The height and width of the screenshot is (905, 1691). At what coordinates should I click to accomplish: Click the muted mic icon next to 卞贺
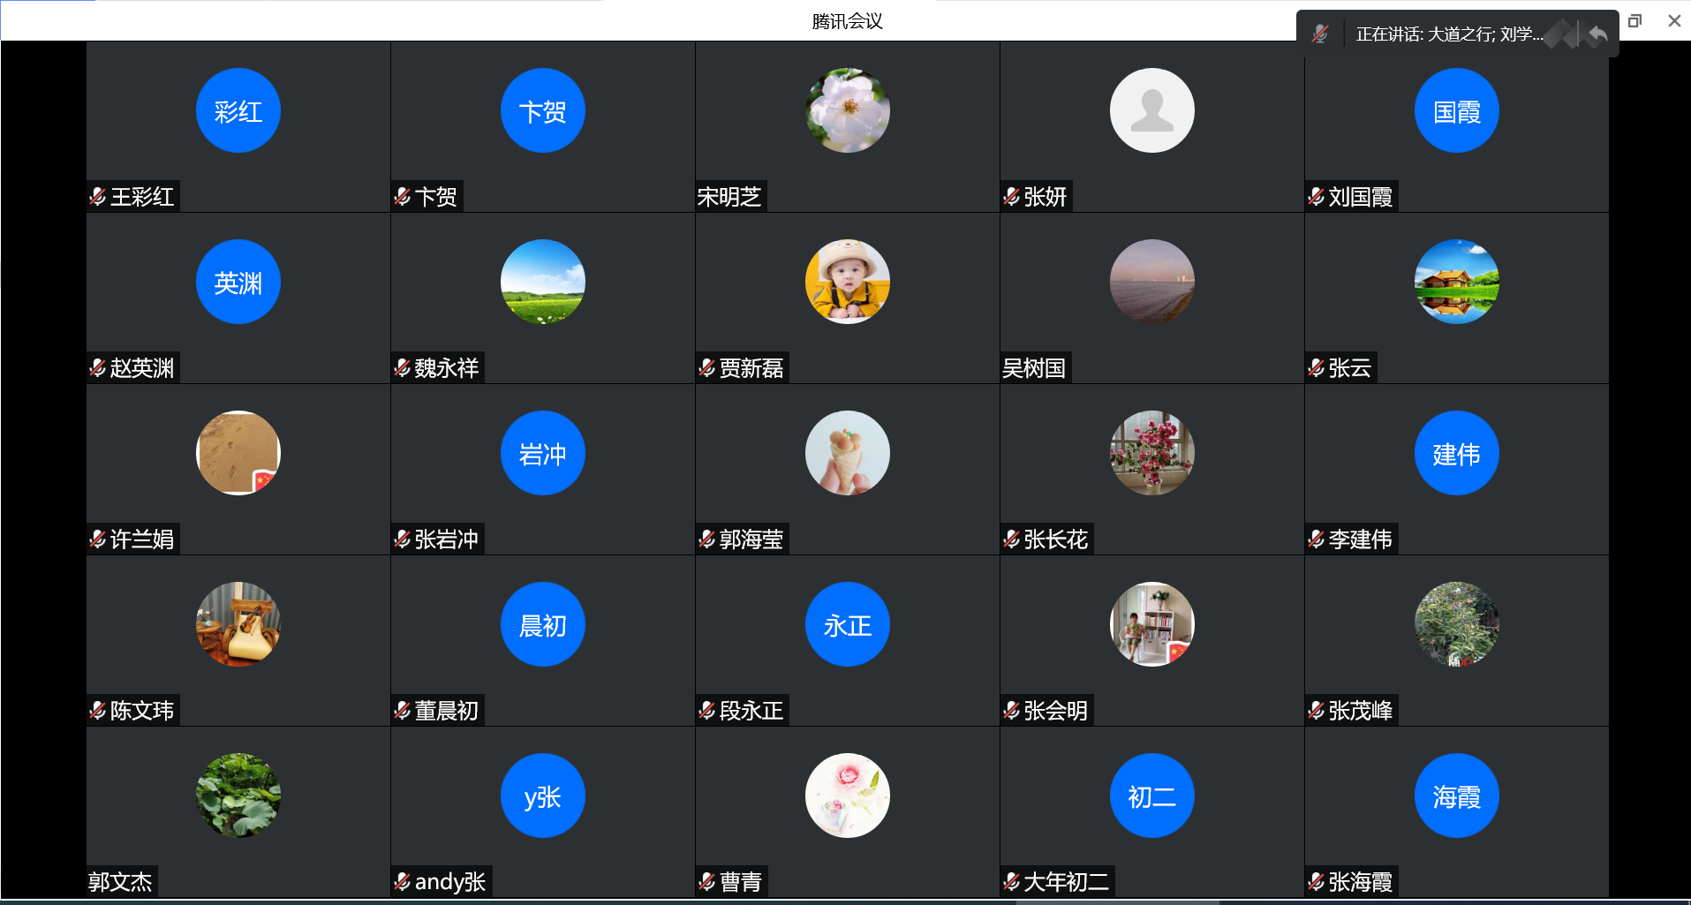(x=403, y=197)
